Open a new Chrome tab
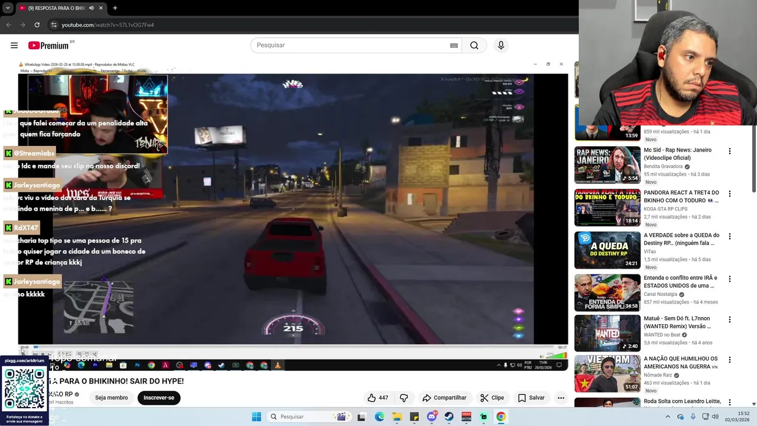Image resolution: width=757 pixels, height=426 pixels. [115, 8]
